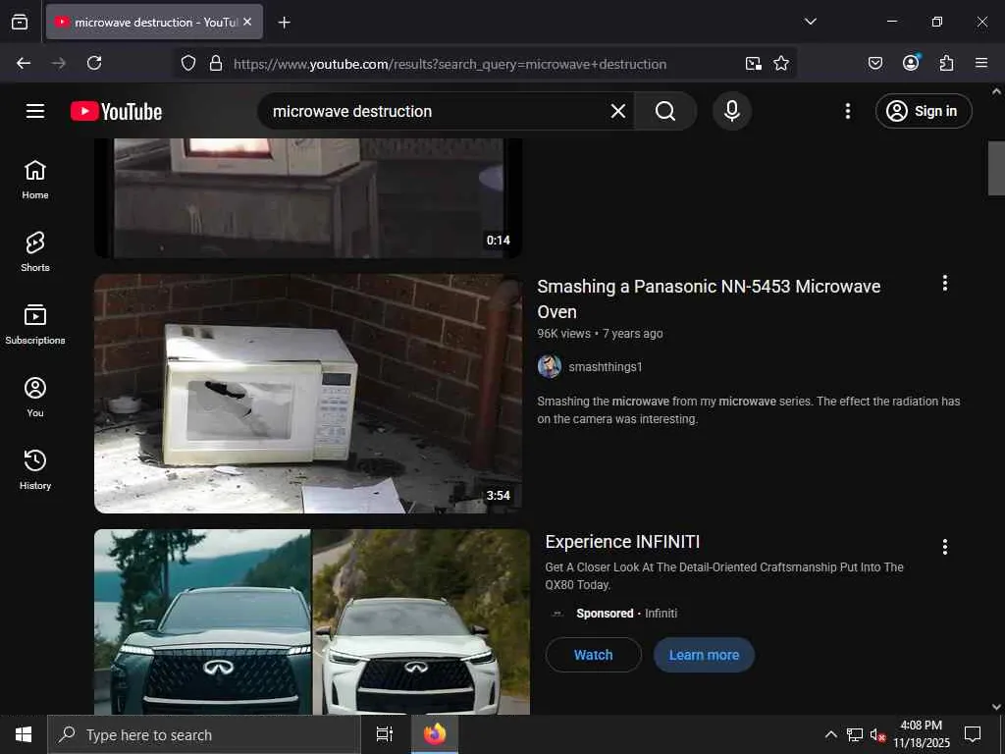The width and height of the screenshot is (1005, 754).
Task: Click the Firefox taskbar icon
Action: pos(435,734)
